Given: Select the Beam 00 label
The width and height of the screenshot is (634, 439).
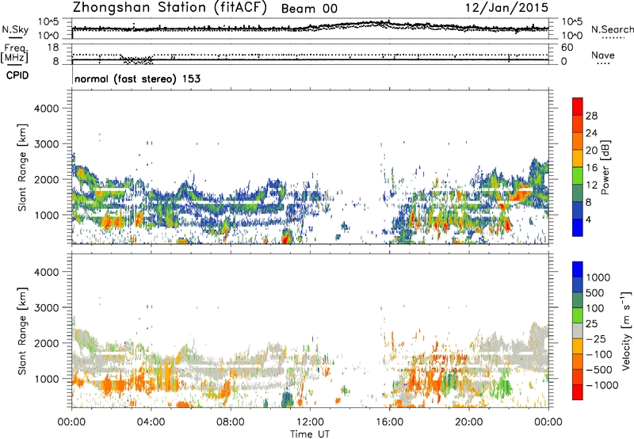Looking at the screenshot, I should tap(309, 9).
